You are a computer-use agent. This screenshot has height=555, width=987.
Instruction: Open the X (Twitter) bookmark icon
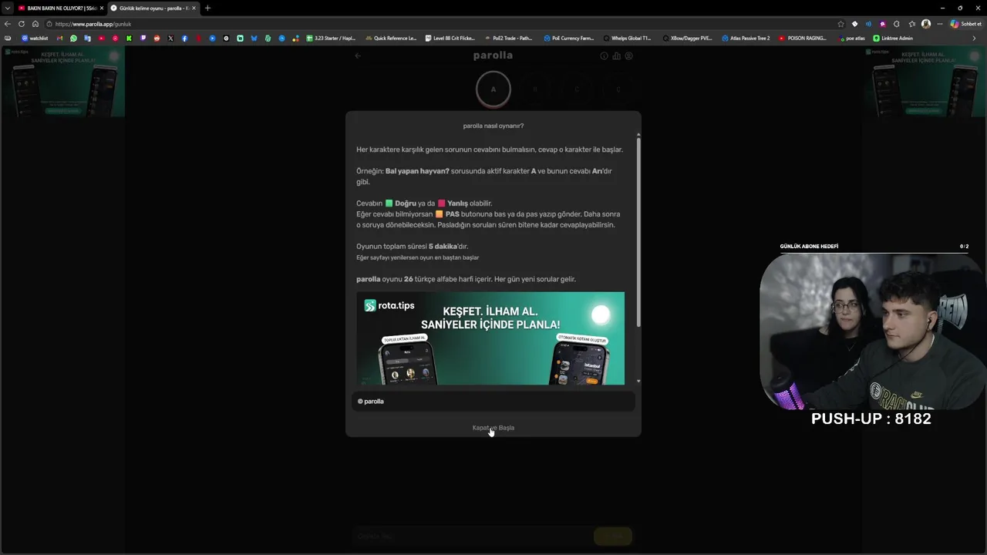coord(171,38)
